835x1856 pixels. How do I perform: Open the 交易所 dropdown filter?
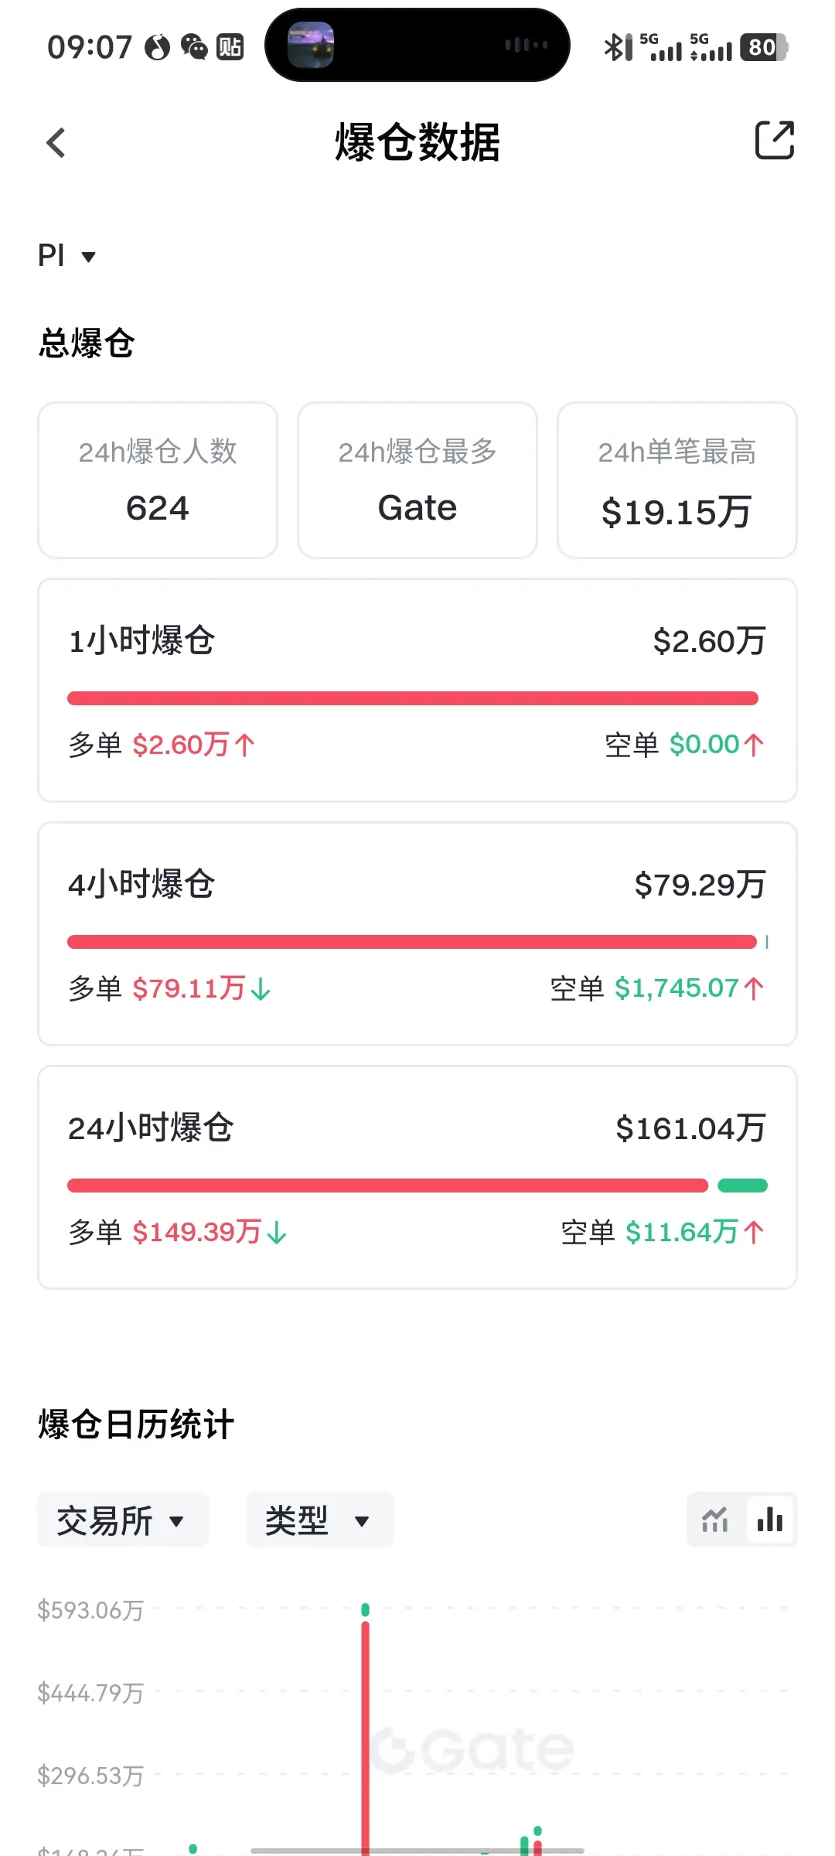coord(123,1520)
